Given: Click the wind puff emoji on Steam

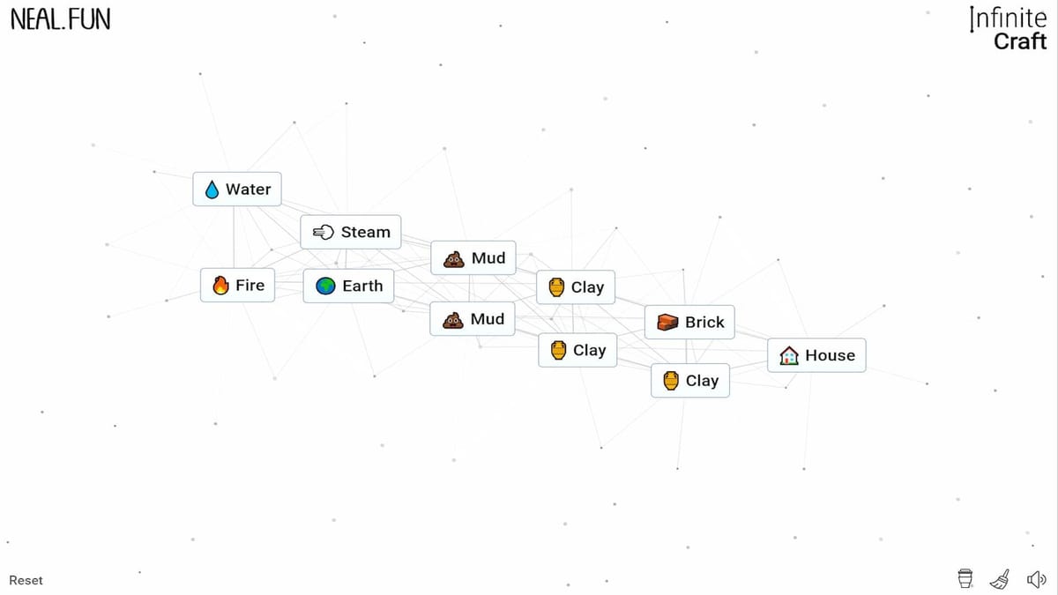Looking at the screenshot, I should [324, 233].
